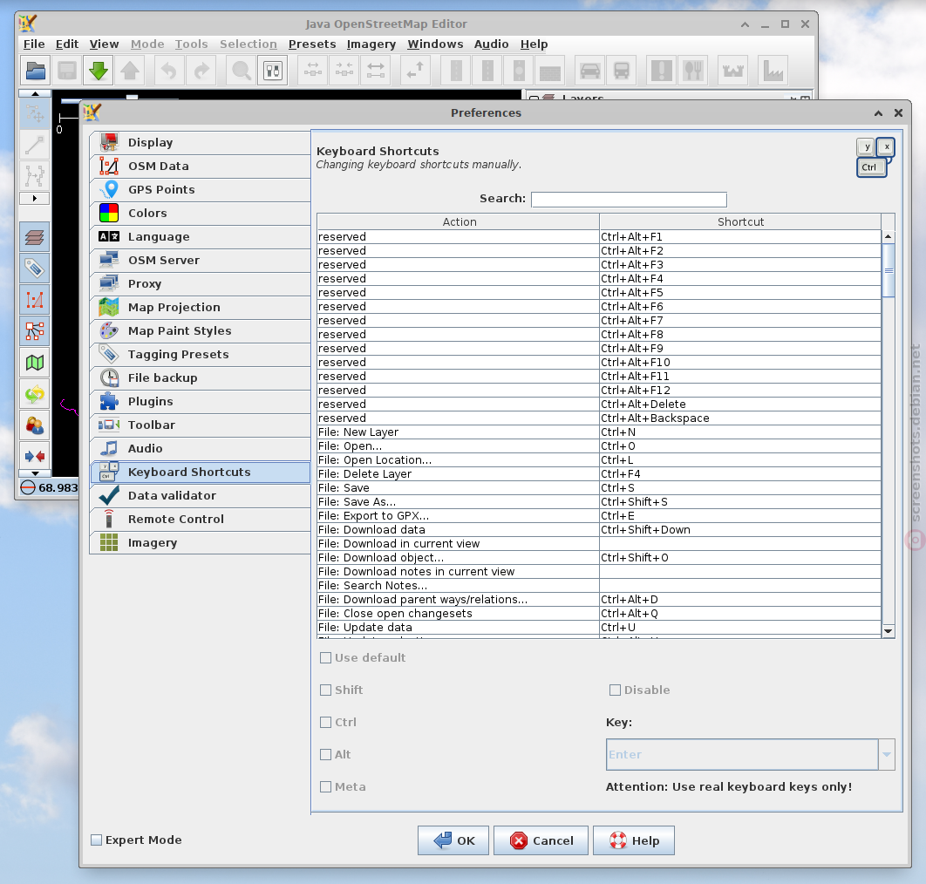Open the Data validator preferences tab

(201, 496)
